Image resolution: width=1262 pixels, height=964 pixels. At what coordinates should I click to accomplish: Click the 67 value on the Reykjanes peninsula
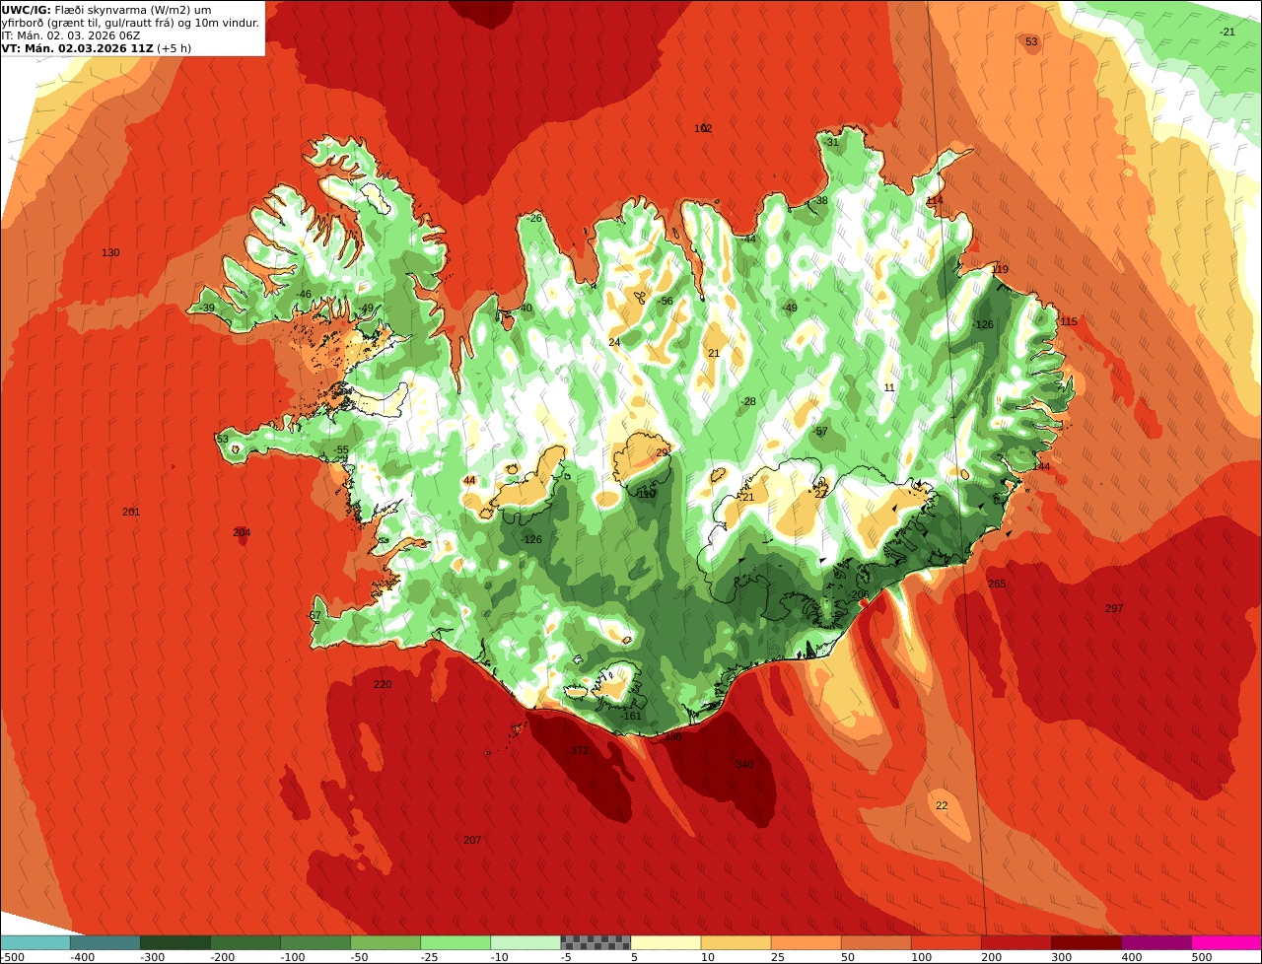click(x=315, y=616)
